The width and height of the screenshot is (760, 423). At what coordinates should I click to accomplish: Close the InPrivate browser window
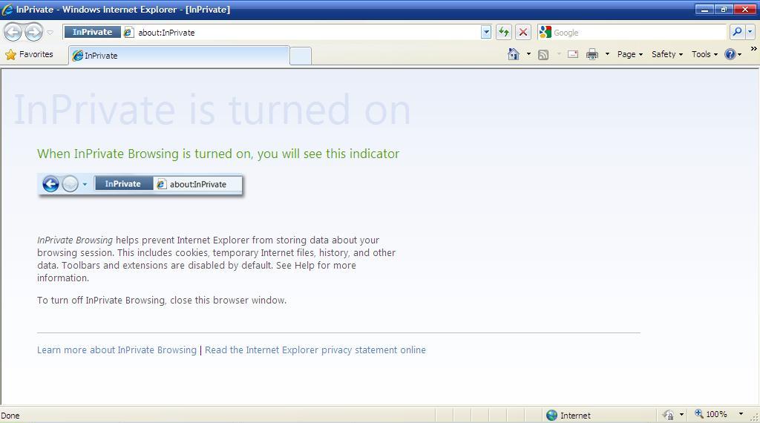pyautogui.click(x=744, y=9)
